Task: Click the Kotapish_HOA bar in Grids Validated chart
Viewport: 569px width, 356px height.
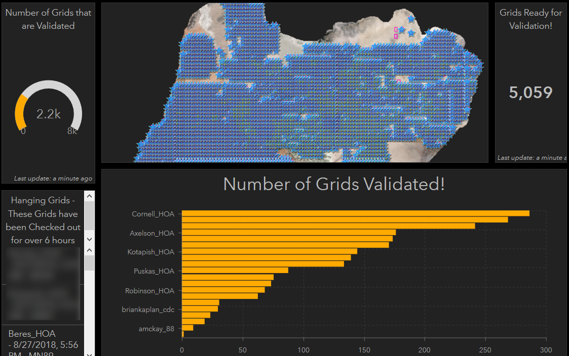Action: [269, 251]
